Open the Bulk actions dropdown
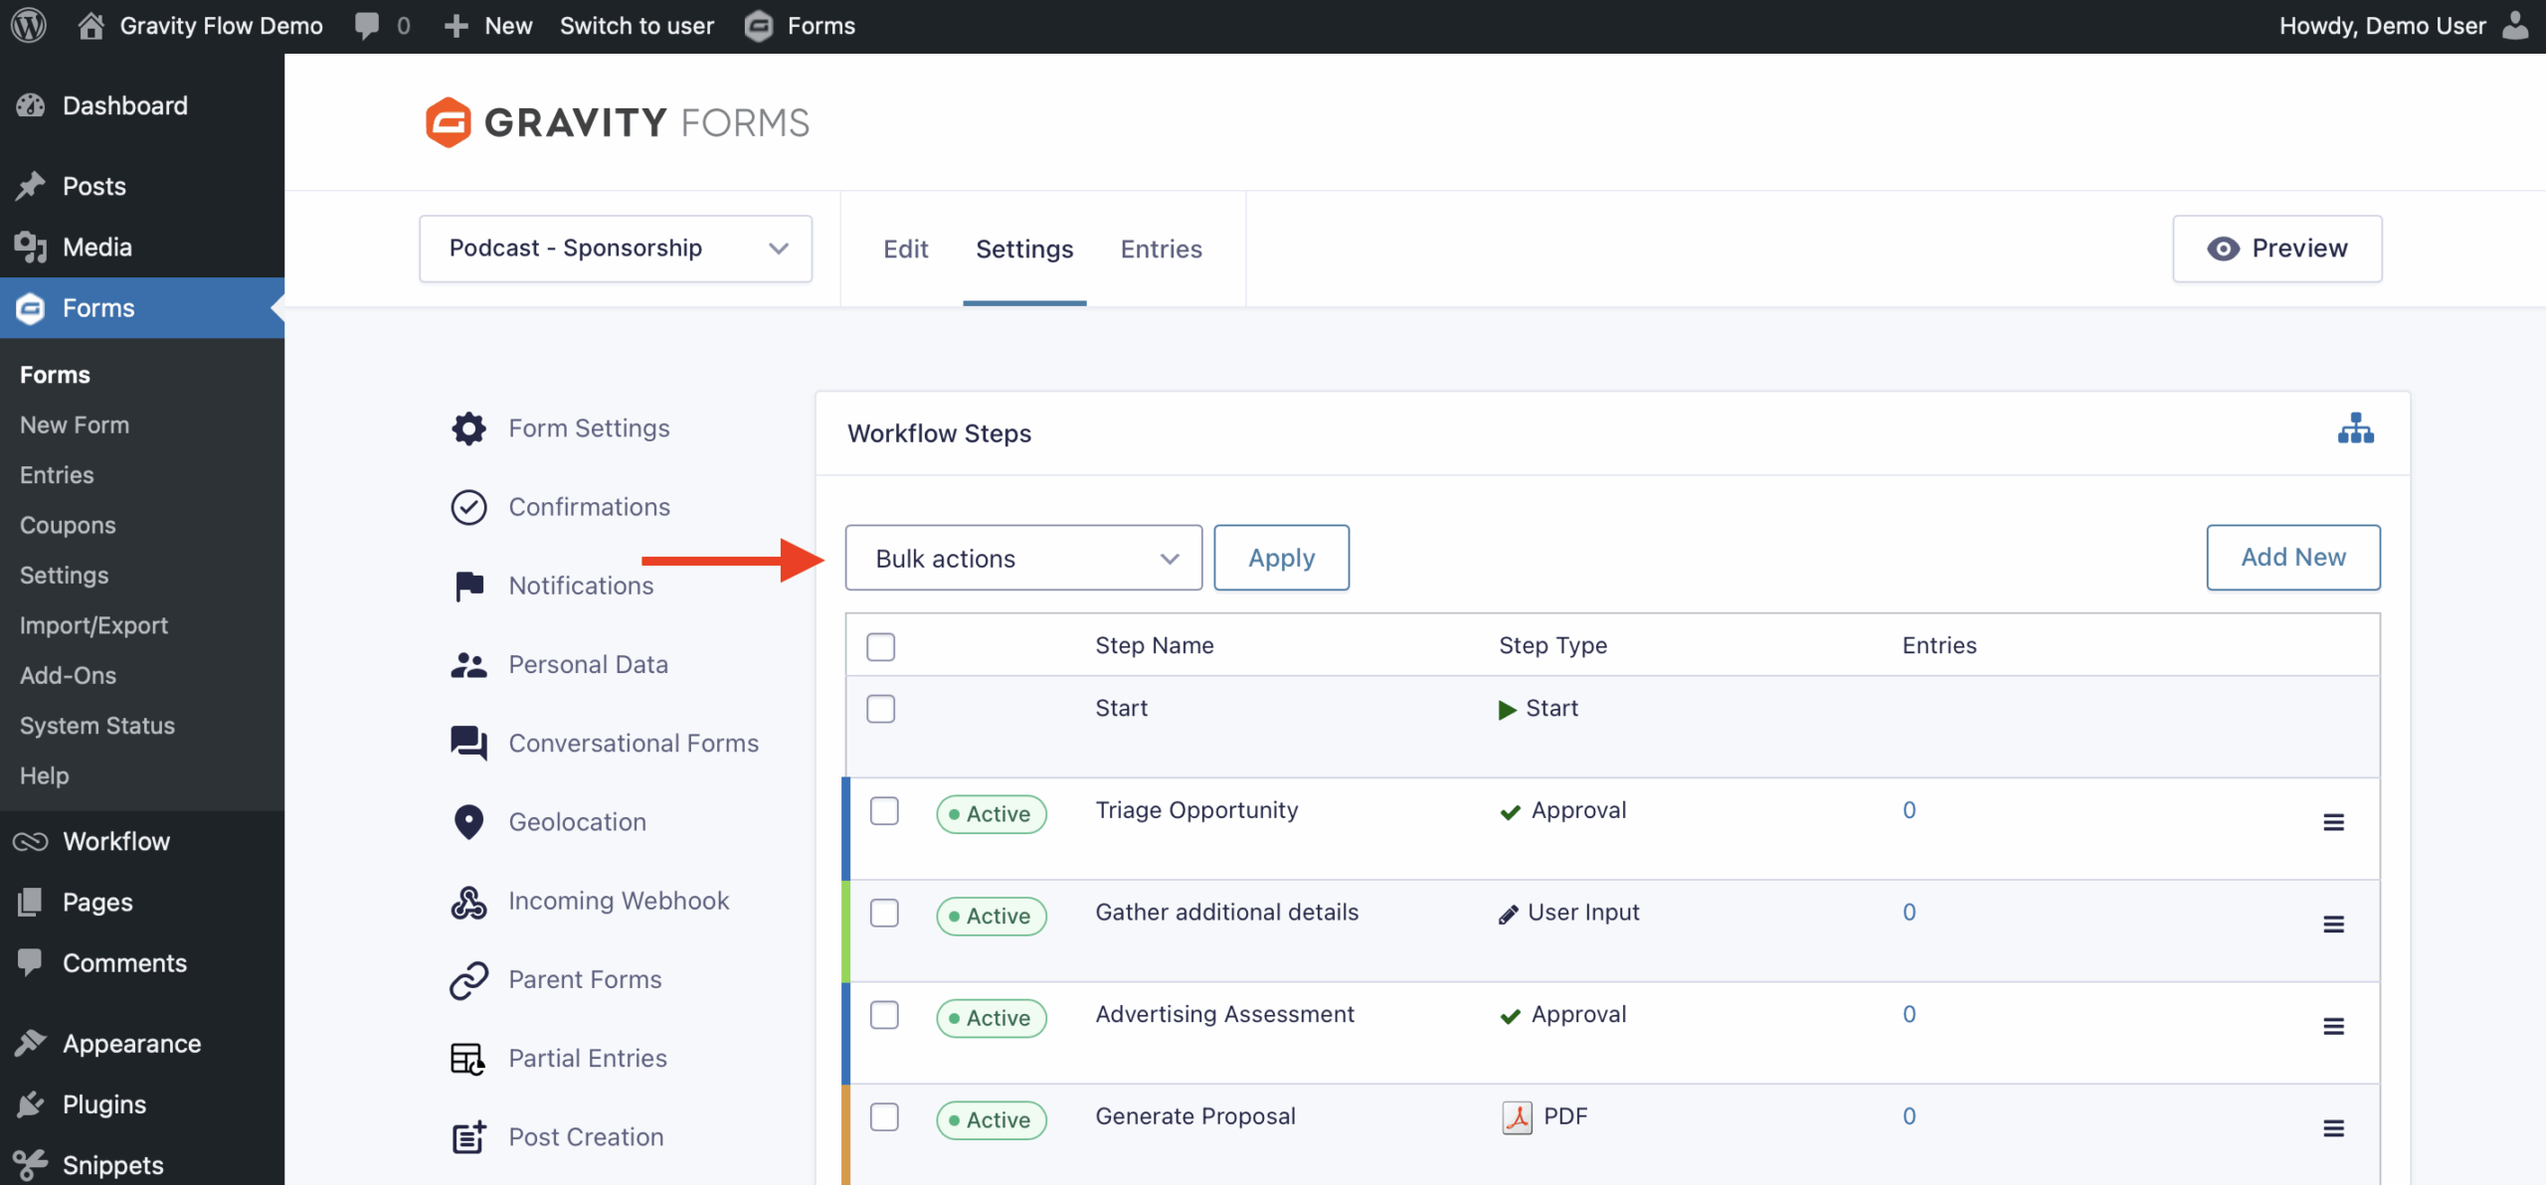This screenshot has height=1185, width=2546. 1022,558
